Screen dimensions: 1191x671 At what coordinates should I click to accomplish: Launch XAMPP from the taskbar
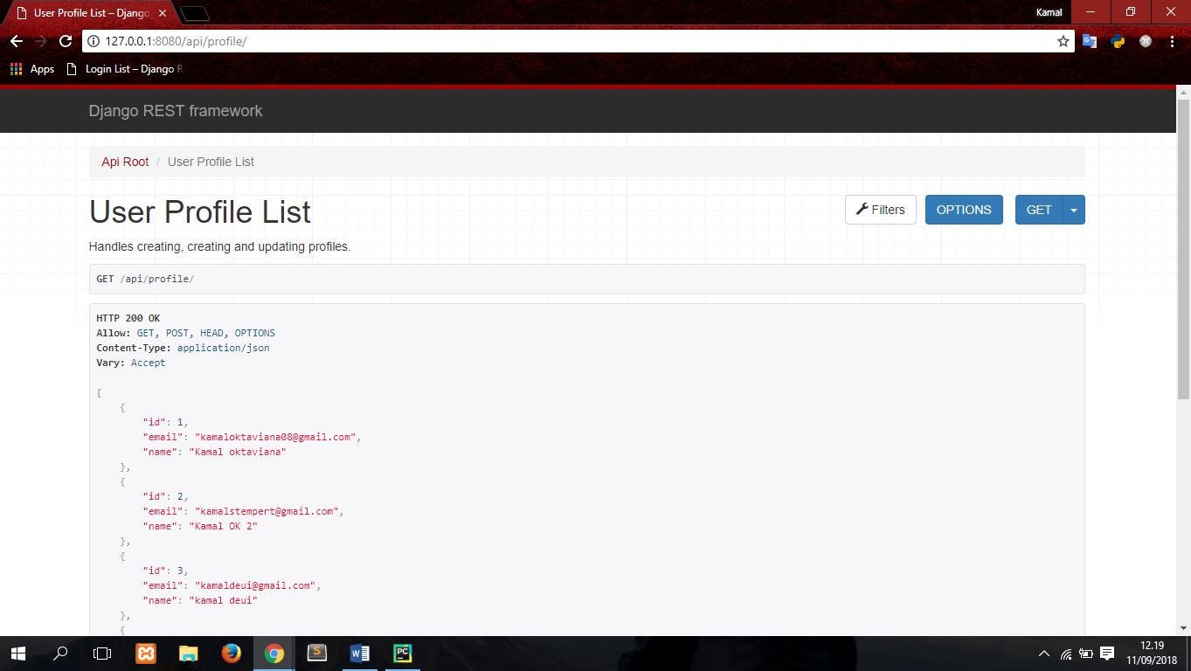146,654
